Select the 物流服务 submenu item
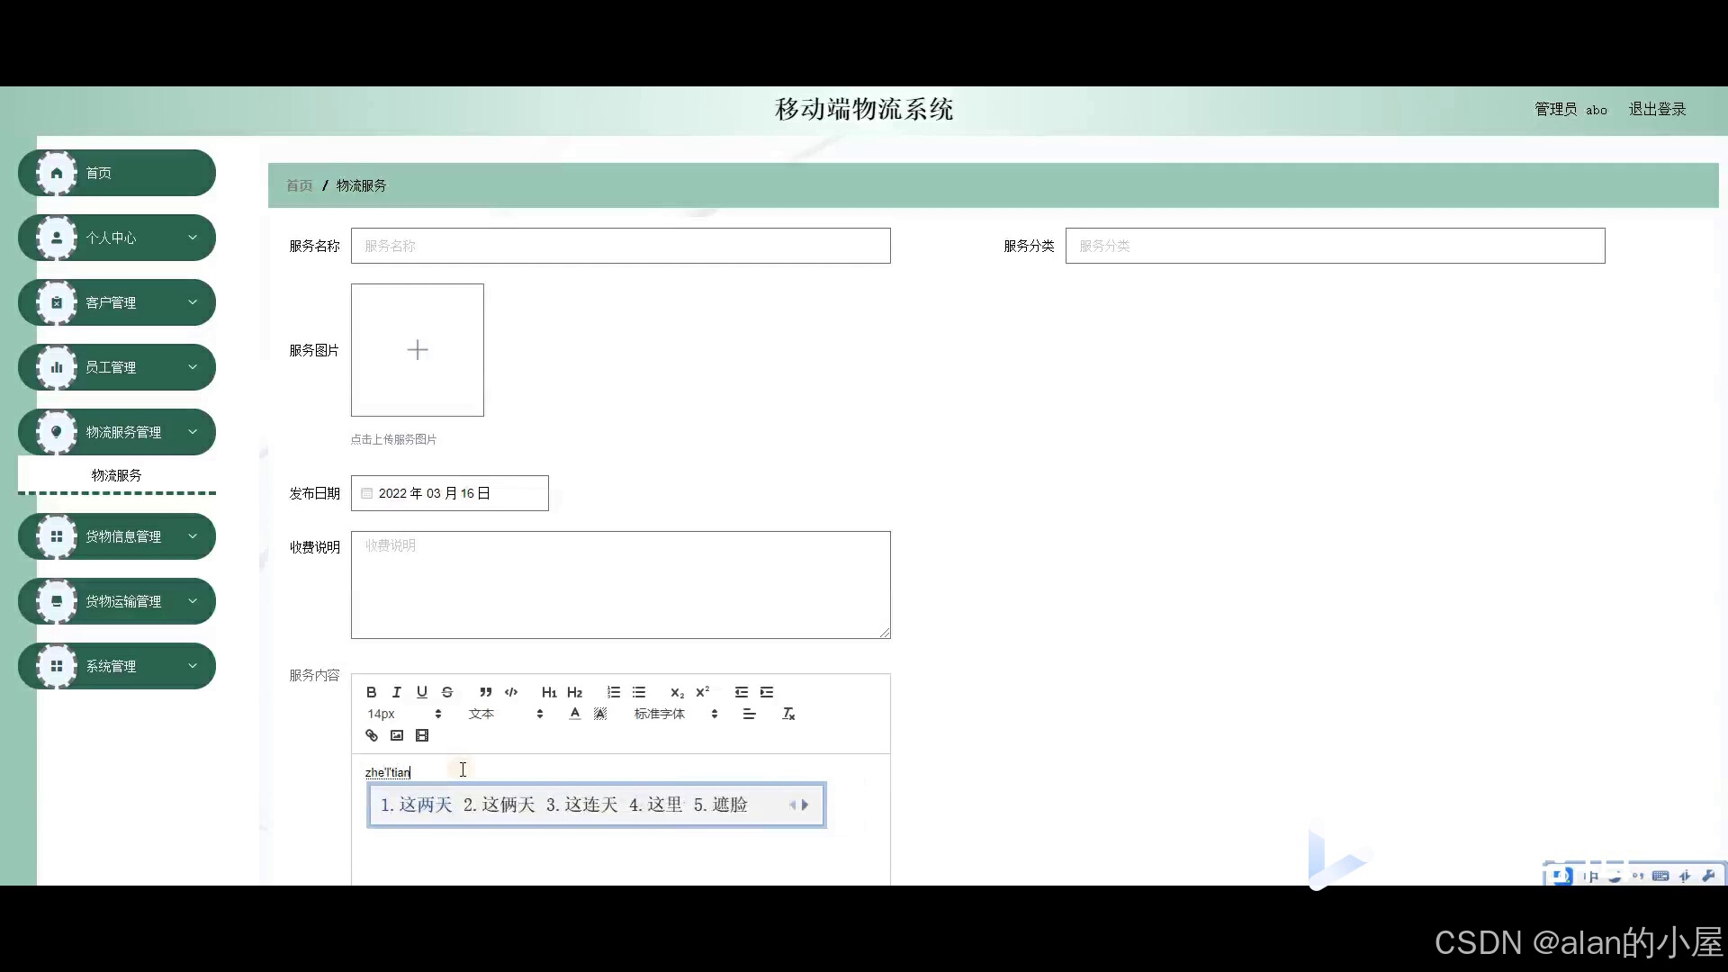Viewport: 1728px width, 972px height. coord(117,475)
